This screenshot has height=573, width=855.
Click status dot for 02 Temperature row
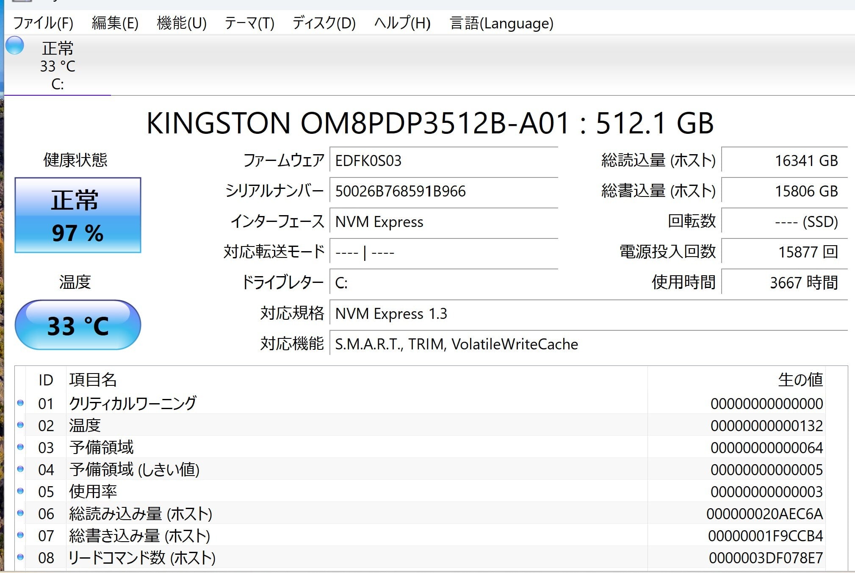20,425
